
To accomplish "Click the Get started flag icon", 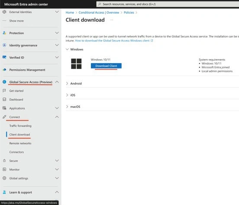I will pyautogui.click(x=4, y=91).
